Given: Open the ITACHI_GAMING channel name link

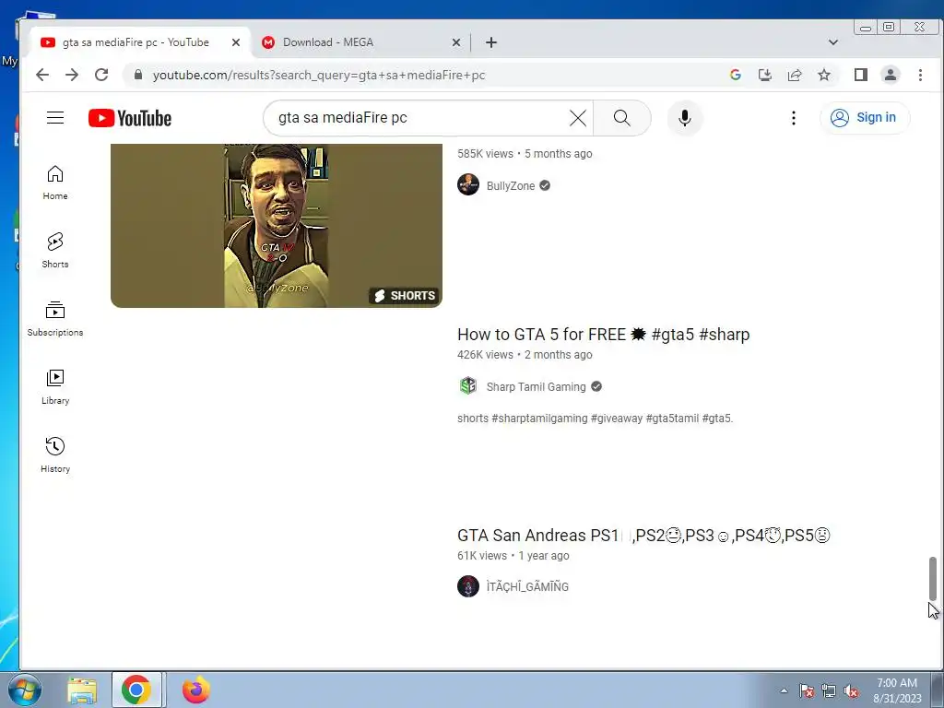Looking at the screenshot, I should 527,586.
